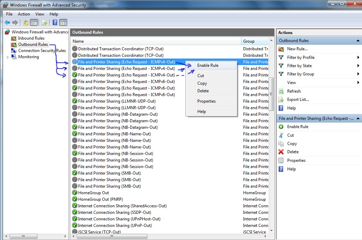Click the Export List toolbar icon
362x240 pixels.
point(44,23)
